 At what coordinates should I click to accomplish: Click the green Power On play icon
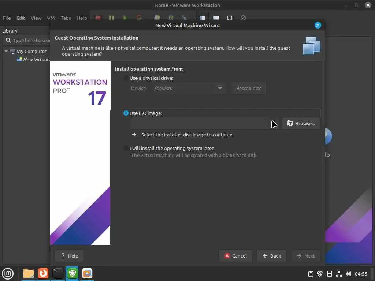coord(125,18)
